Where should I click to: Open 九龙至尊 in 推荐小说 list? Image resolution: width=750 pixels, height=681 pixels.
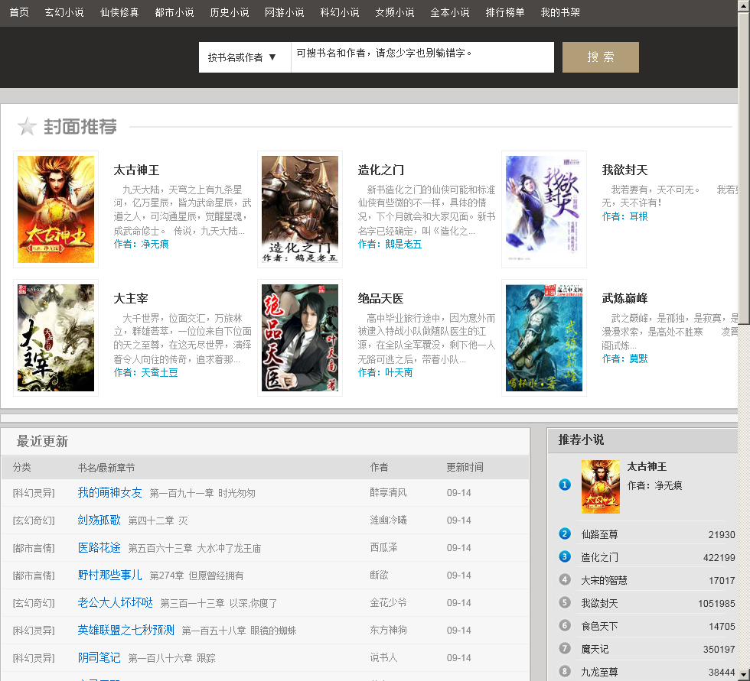tap(599, 673)
